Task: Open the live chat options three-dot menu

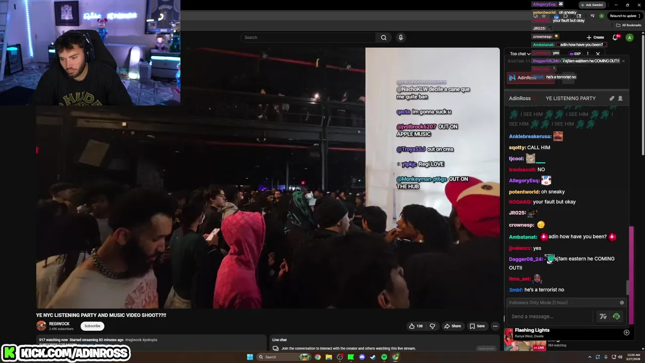Action: [588, 53]
